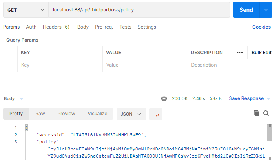Send the request
The image size is (277, 163).
[246, 10]
